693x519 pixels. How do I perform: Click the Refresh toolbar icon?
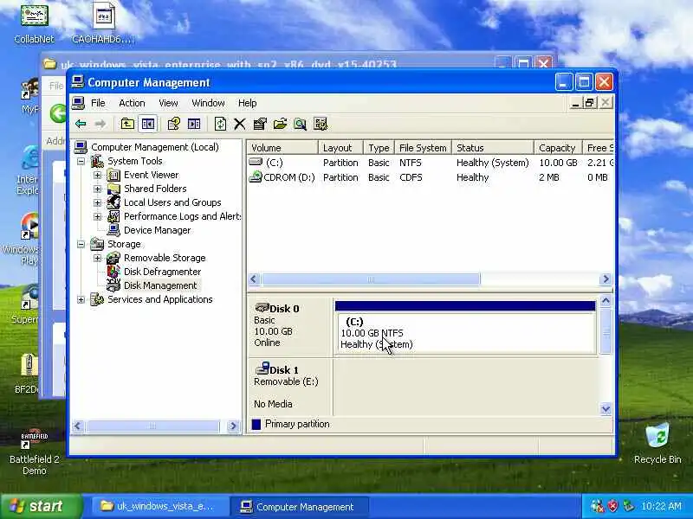(220, 124)
